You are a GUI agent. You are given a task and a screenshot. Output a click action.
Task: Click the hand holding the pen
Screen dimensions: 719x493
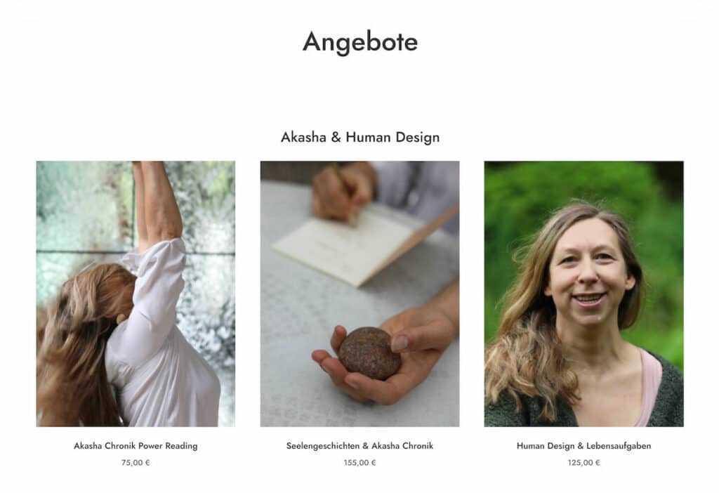(342, 192)
